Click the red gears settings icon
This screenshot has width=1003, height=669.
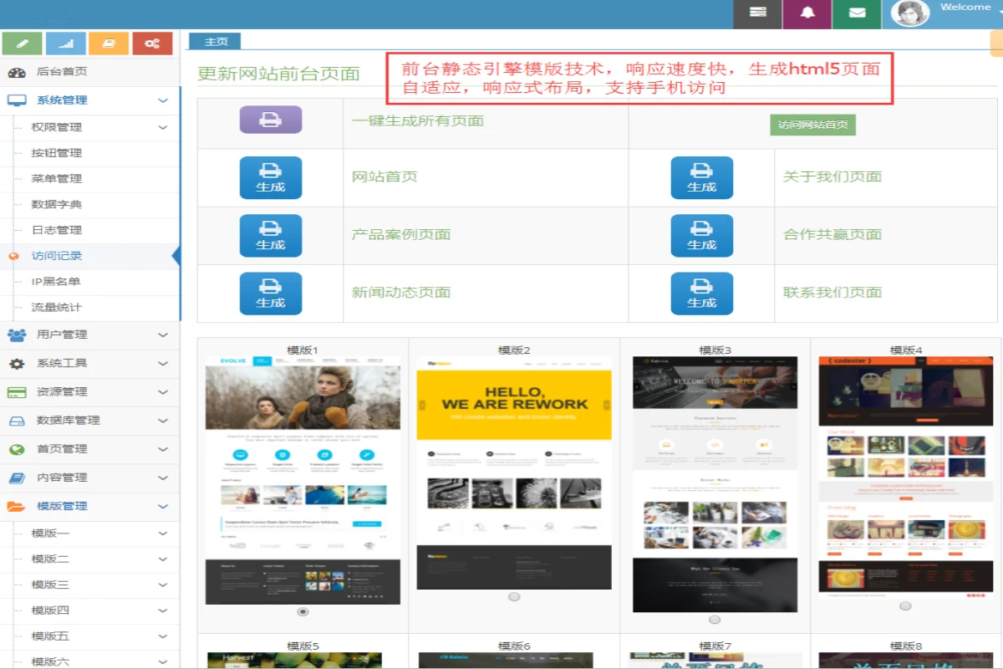152,43
